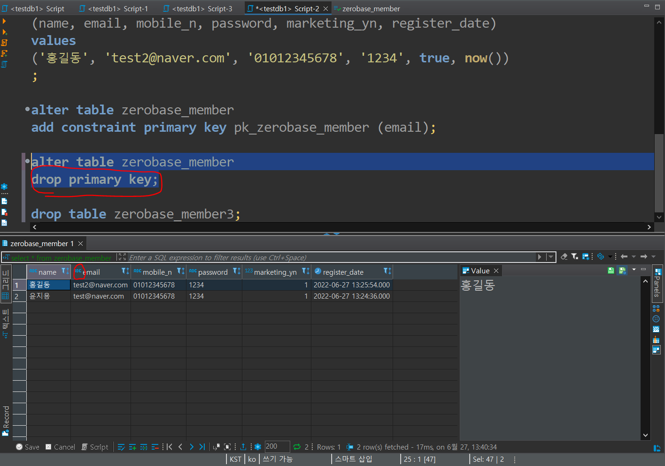Toggle Record mode button
Viewport: 665px width, 466px height.
(x=6, y=421)
